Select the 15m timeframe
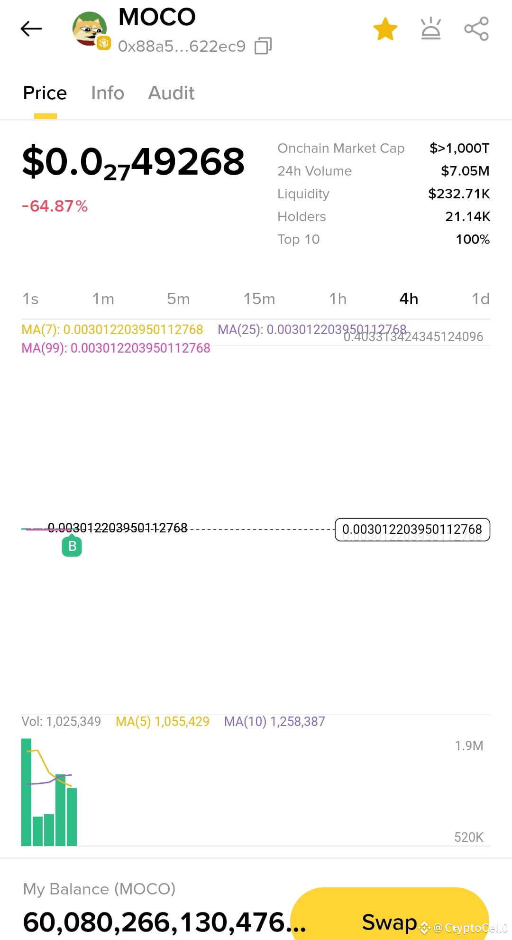The height and width of the screenshot is (940, 512). click(x=259, y=299)
